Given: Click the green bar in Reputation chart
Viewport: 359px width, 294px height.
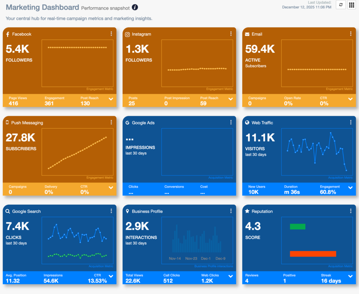Looking at the screenshot, I should pos(297,227).
